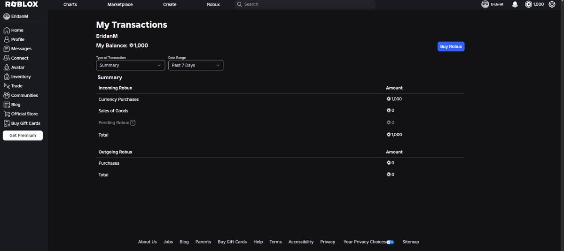Open the Date Range Past 7 Days dropdown
Viewport: 564px width, 251px height.
coord(196,65)
